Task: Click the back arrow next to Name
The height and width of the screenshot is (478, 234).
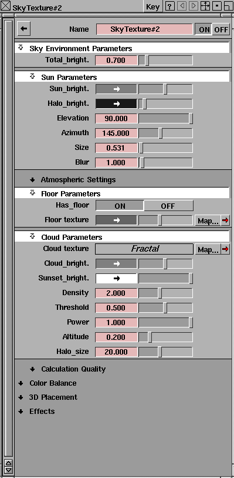Action: [x=23, y=29]
